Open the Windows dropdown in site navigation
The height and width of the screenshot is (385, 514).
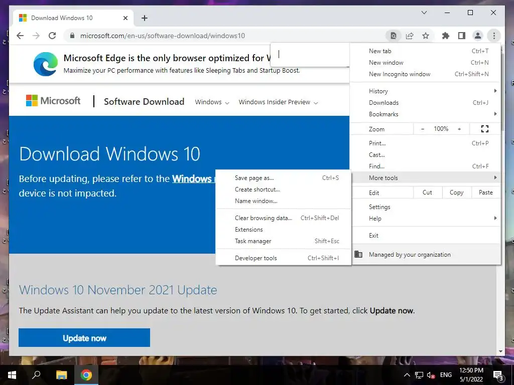tap(212, 102)
